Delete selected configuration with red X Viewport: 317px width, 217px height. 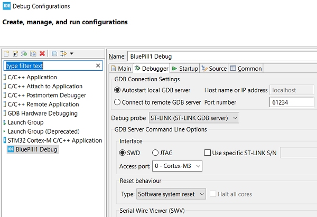point(42,53)
